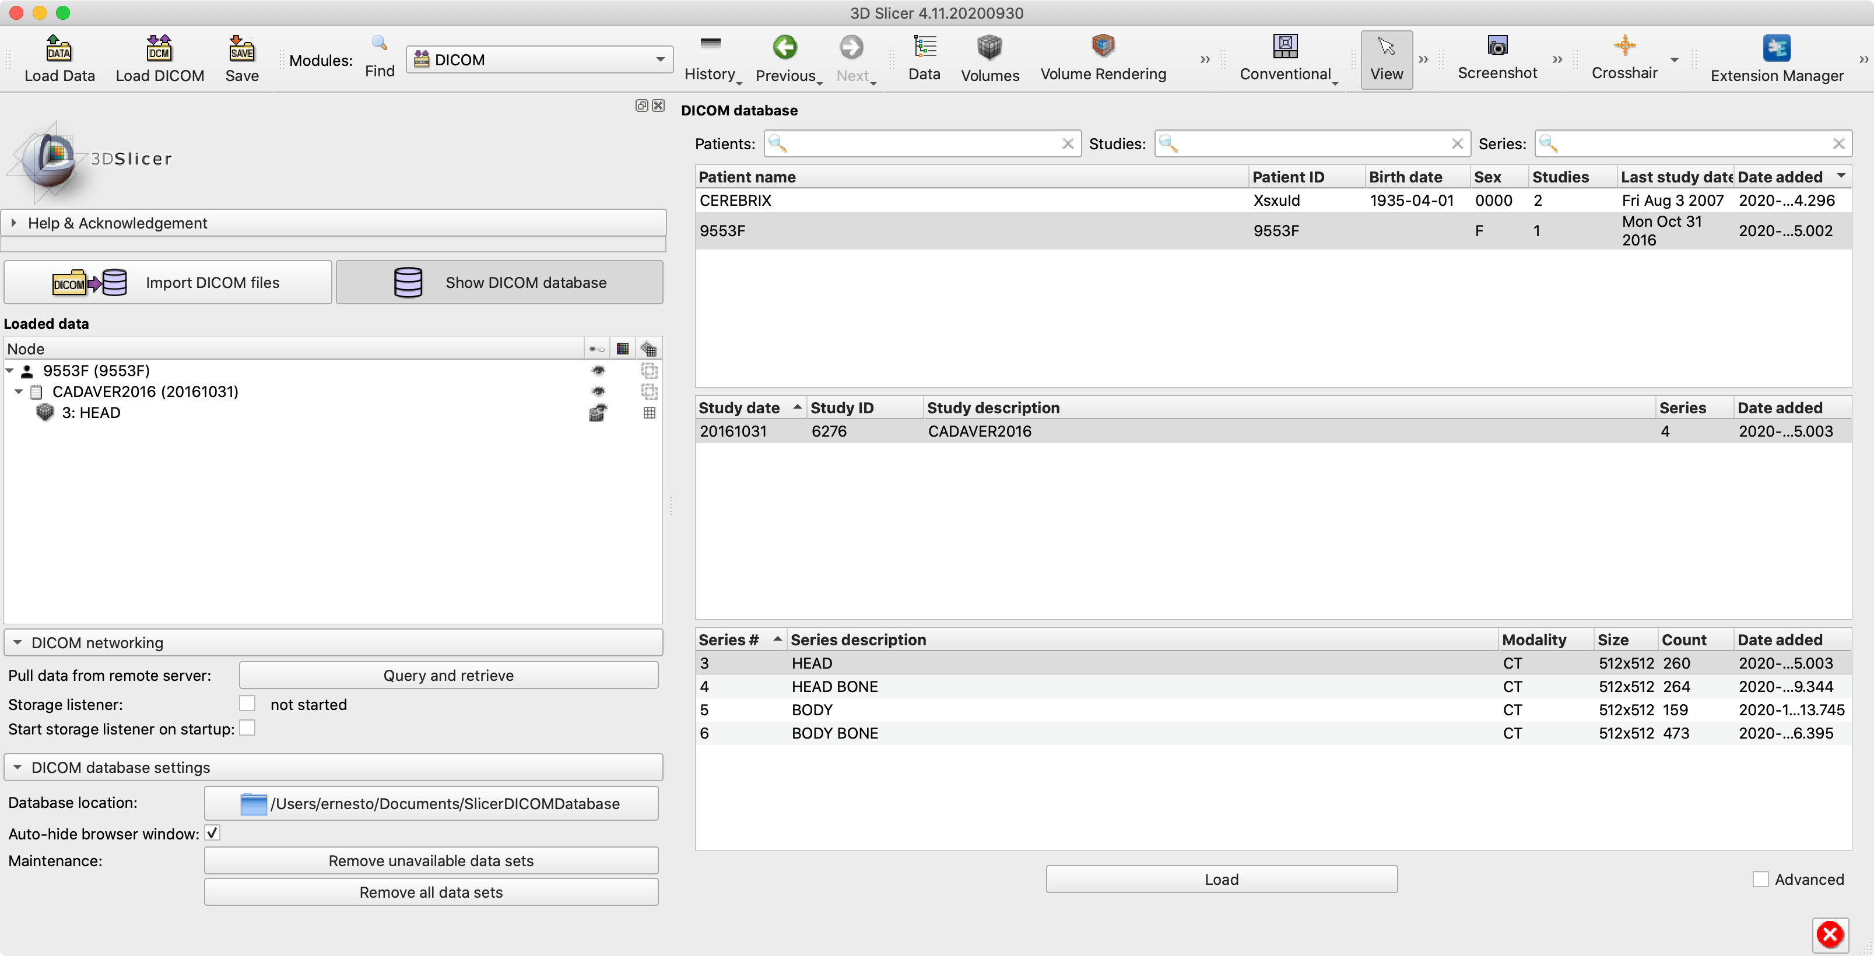
Task: Click Query and retrieve button
Action: tap(449, 675)
